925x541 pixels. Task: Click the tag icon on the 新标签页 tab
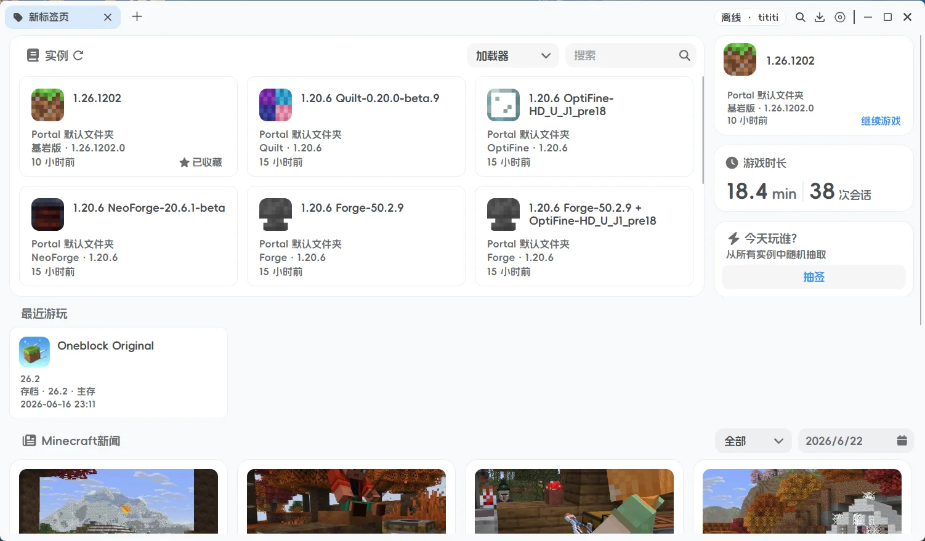click(18, 17)
